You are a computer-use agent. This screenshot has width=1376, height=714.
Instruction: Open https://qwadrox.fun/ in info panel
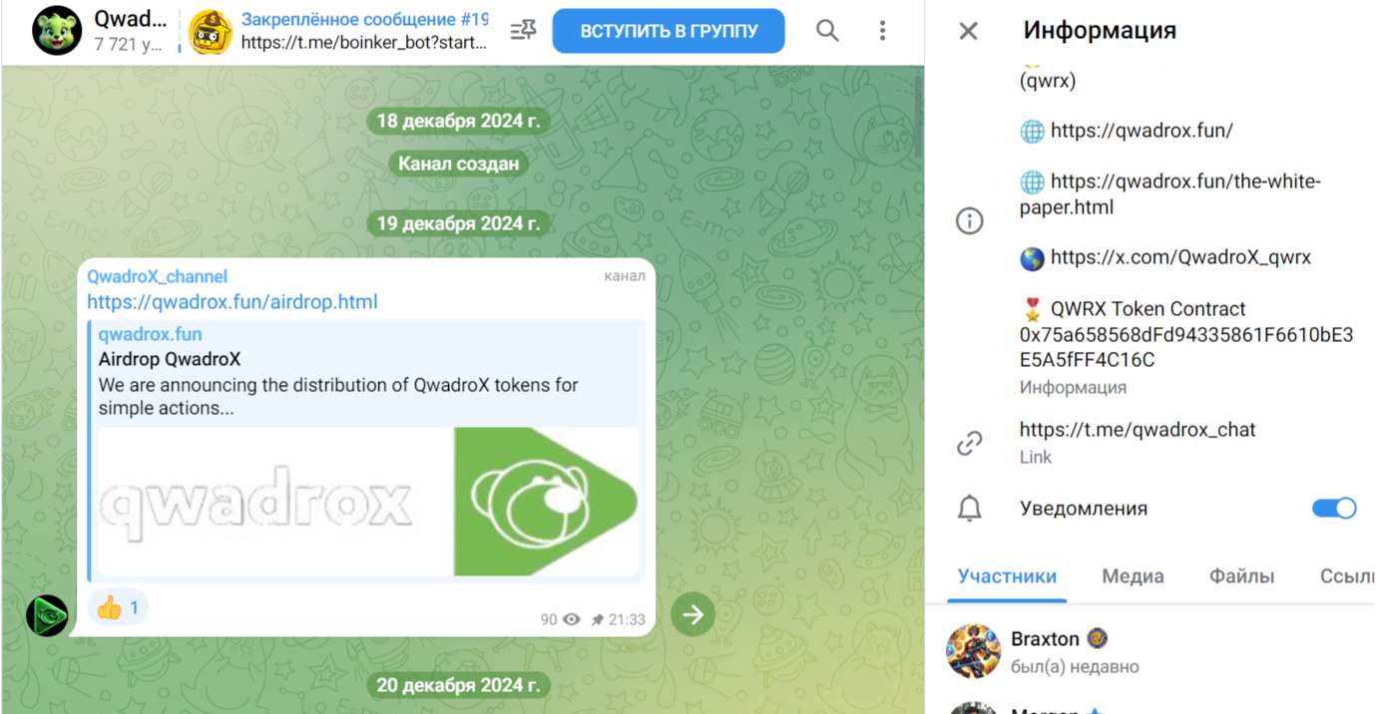[1142, 131]
